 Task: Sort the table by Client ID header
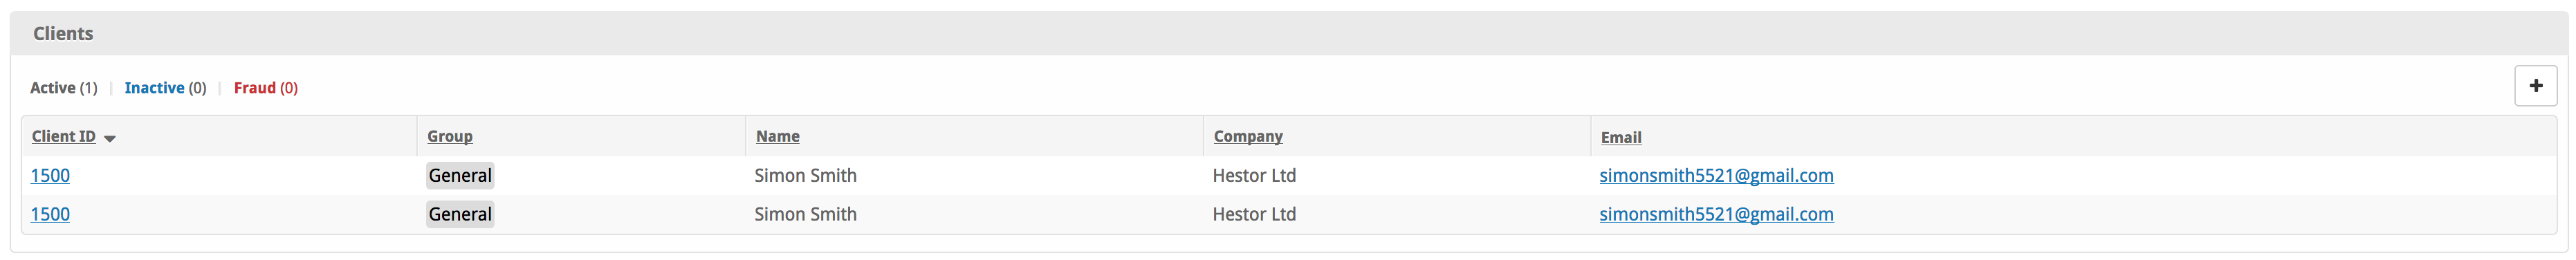tap(64, 136)
